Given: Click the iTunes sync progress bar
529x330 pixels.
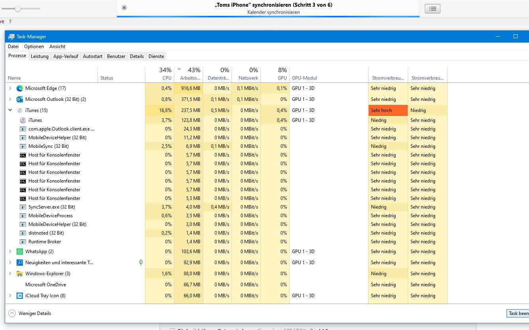Looking at the screenshot, I should click(x=268, y=17).
